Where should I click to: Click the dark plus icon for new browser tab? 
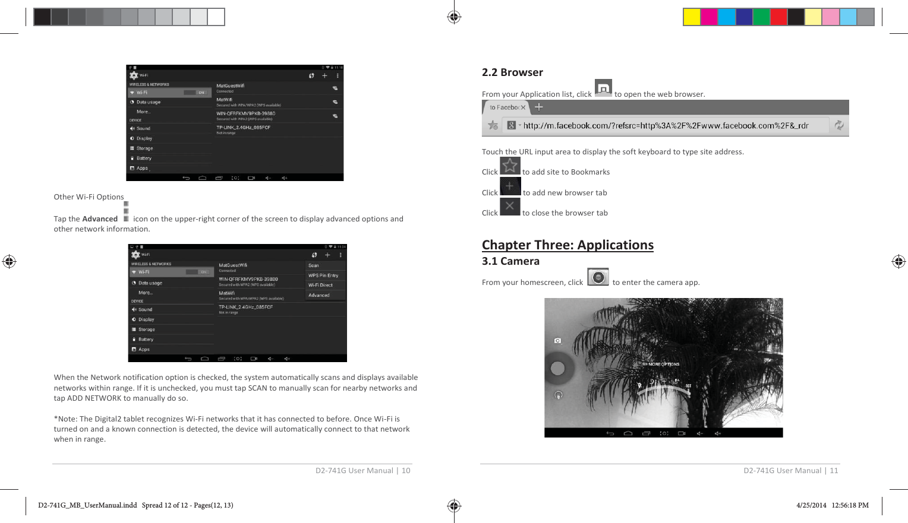510,186
